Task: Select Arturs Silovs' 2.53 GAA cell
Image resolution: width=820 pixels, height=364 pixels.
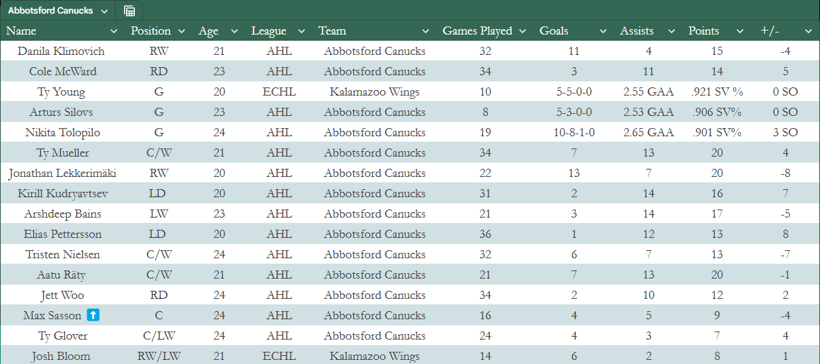Action: 649,113
